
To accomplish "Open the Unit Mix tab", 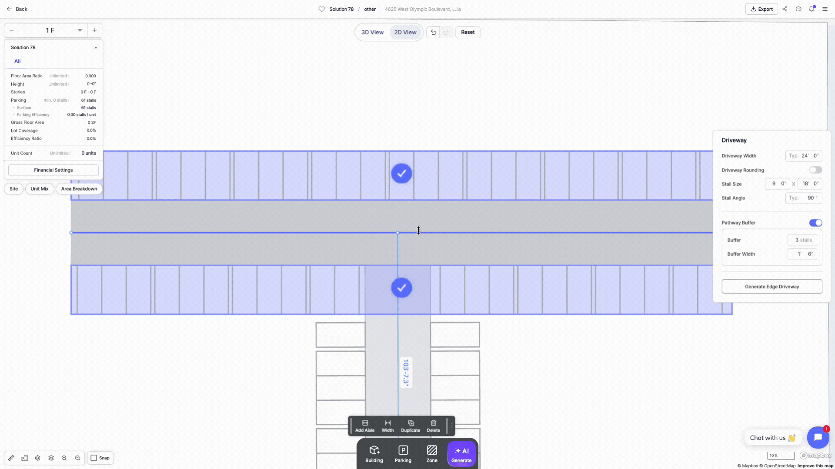I will point(40,189).
